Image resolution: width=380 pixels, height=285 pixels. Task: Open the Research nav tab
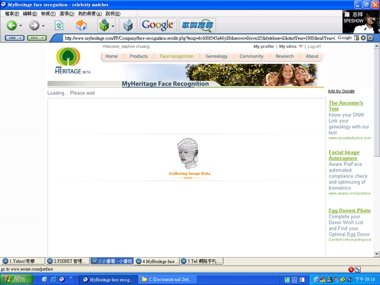(284, 56)
